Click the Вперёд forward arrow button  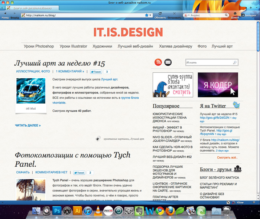point(15,13)
